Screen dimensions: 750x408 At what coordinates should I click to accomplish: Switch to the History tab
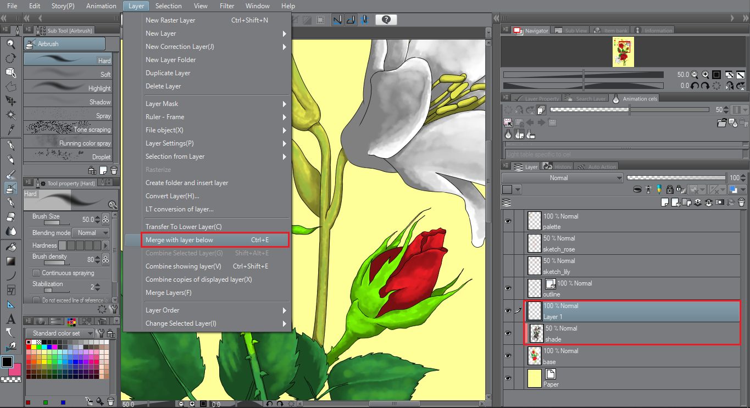(x=558, y=166)
